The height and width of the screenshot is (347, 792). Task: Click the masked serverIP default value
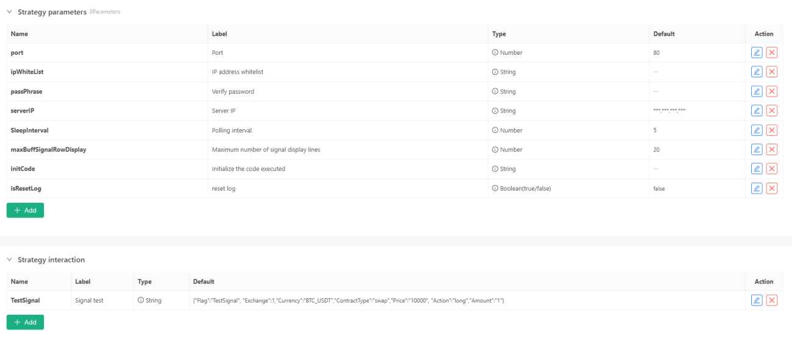click(x=669, y=111)
